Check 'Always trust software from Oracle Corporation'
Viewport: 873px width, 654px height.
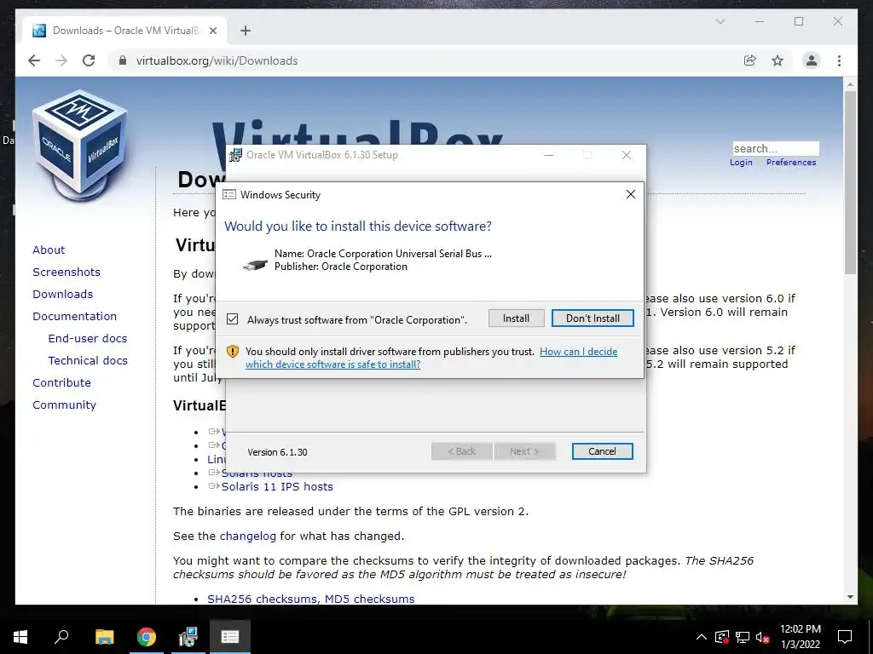point(233,319)
